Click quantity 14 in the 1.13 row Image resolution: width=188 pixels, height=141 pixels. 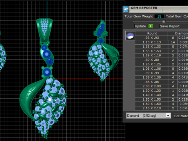(173, 42)
